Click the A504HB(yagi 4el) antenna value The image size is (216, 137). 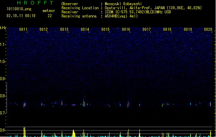121,16
